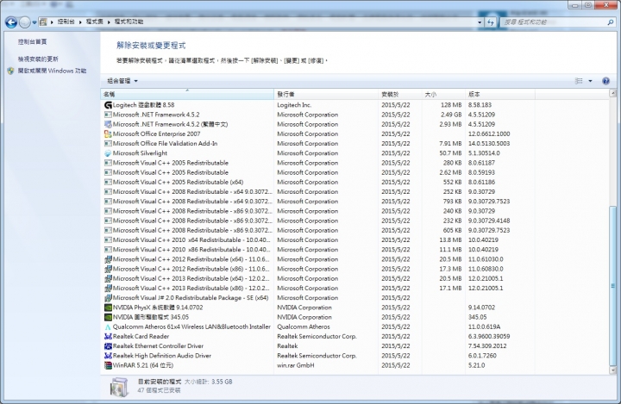The width and height of the screenshot is (621, 404).
Task: Click Logitech Inc. publisher cell
Action: pyautogui.click(x=294, y=105)
